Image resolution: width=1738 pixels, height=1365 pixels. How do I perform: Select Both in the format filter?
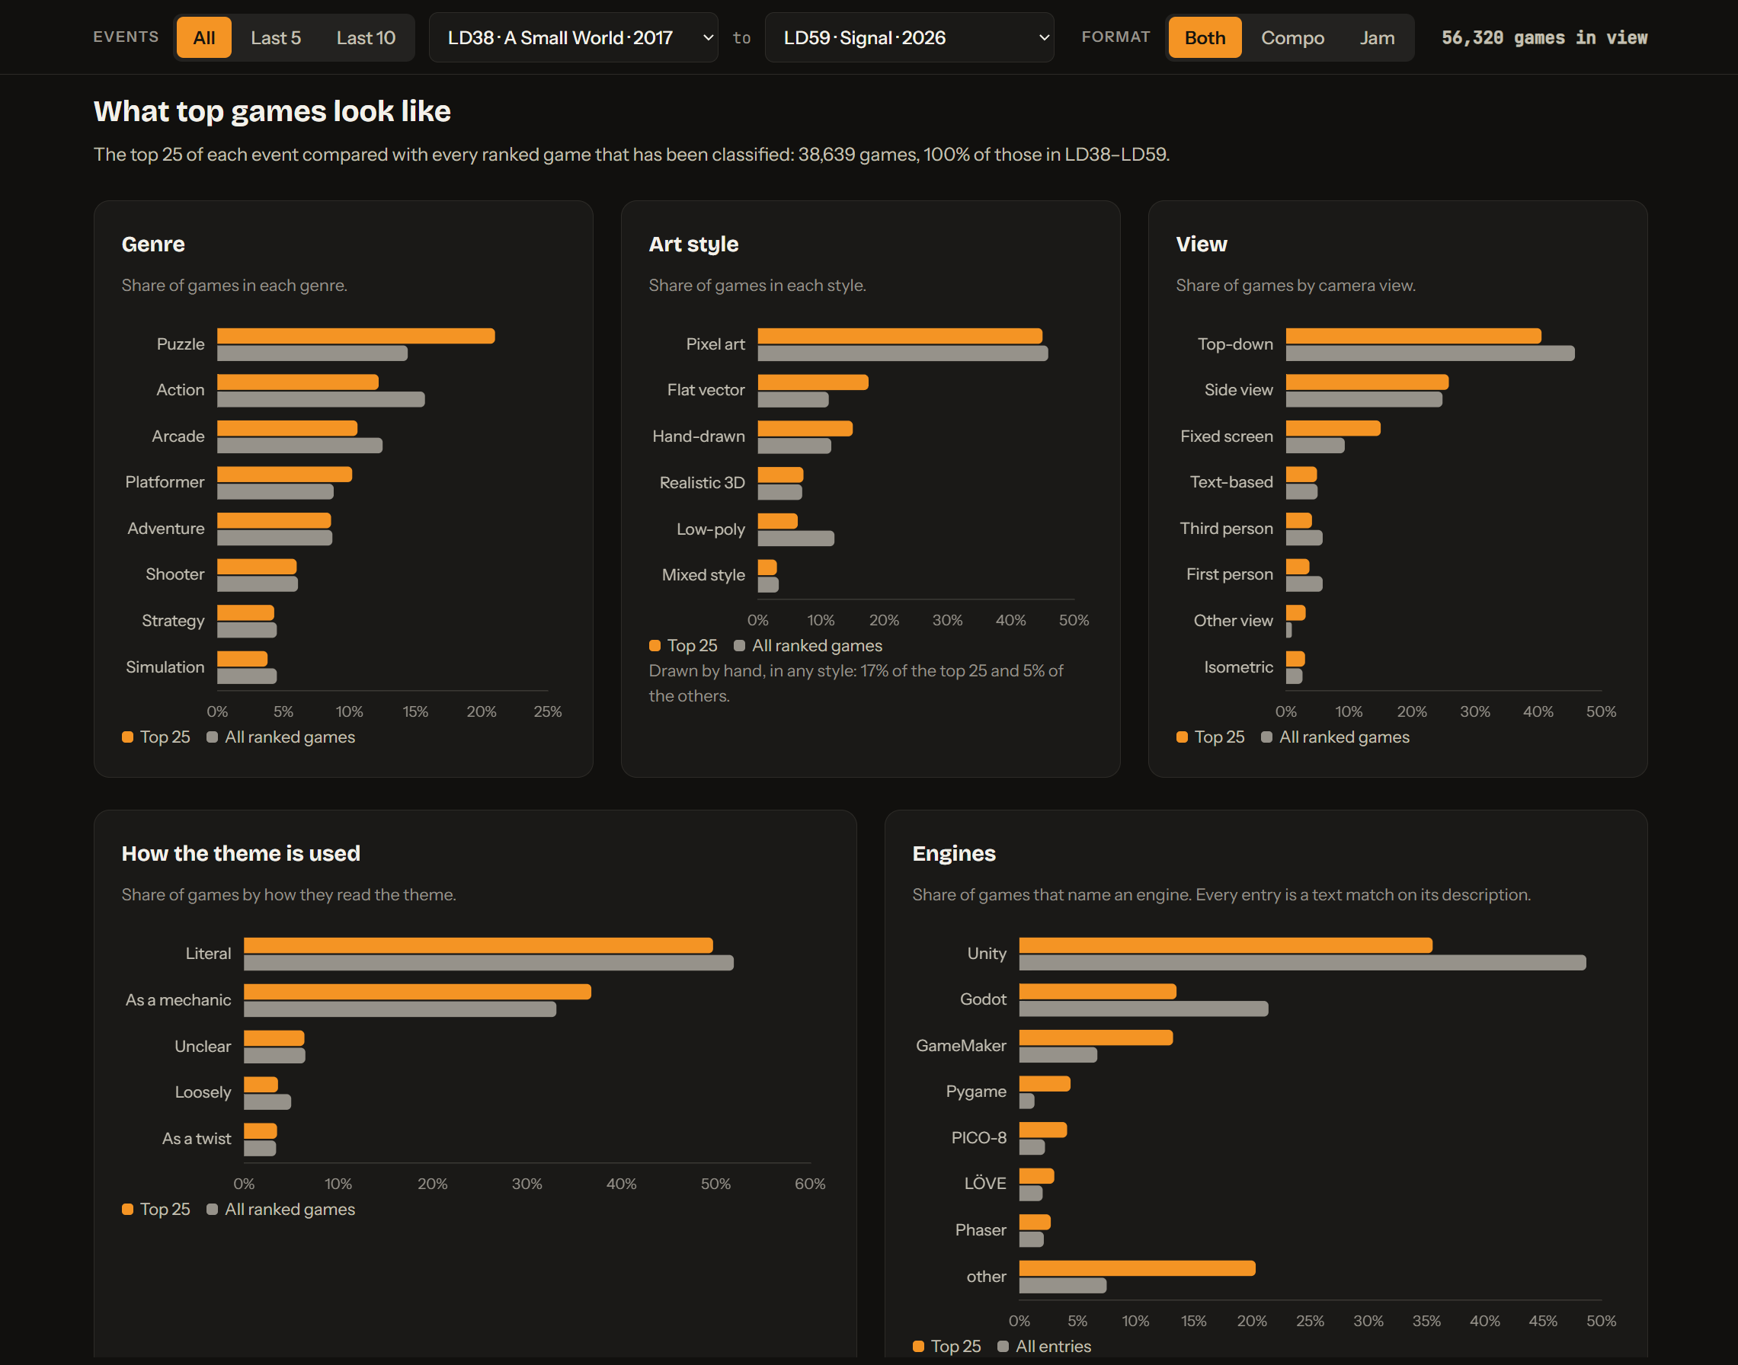click(1205, 37)
